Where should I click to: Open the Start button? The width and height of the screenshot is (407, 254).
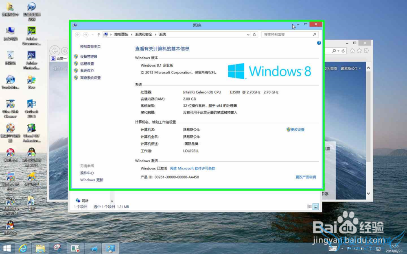[x=7, y=249]
